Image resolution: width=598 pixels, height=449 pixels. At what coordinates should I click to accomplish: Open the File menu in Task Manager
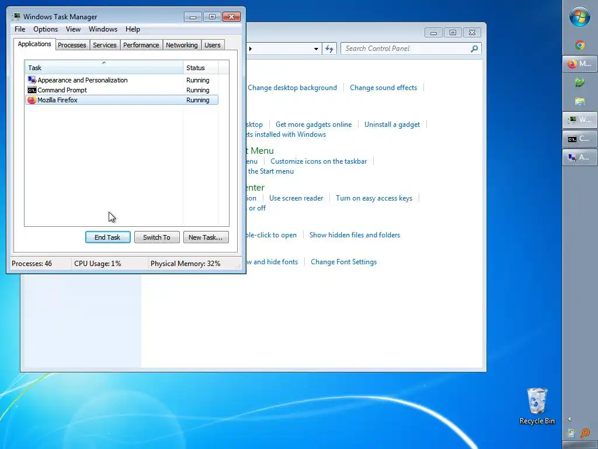tap(20, 29)
